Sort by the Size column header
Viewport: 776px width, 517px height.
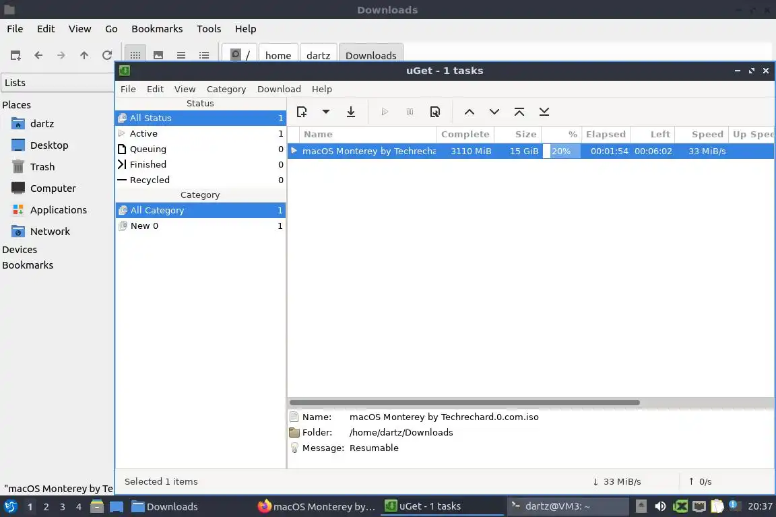click(517, 134)
